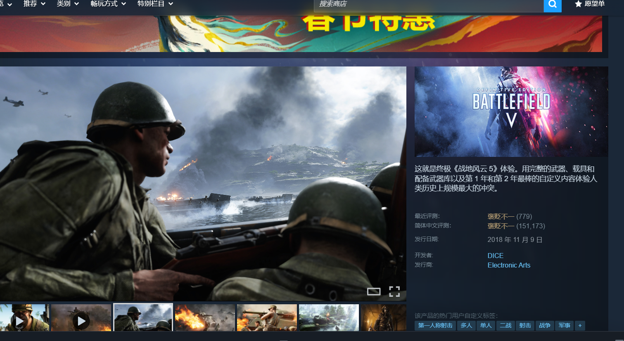Select the explosion fire screenshot thumbnail
Image resolution: width=624 pixels, height=341 pixels.
[205, 318]
